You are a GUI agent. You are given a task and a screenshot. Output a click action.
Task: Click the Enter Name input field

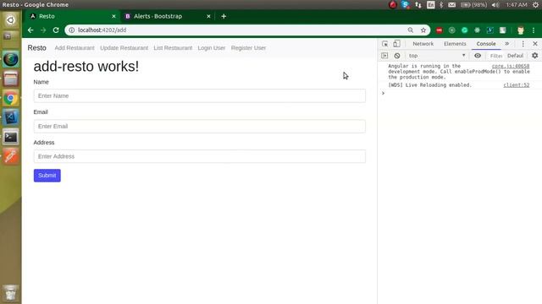click(200, 95)
